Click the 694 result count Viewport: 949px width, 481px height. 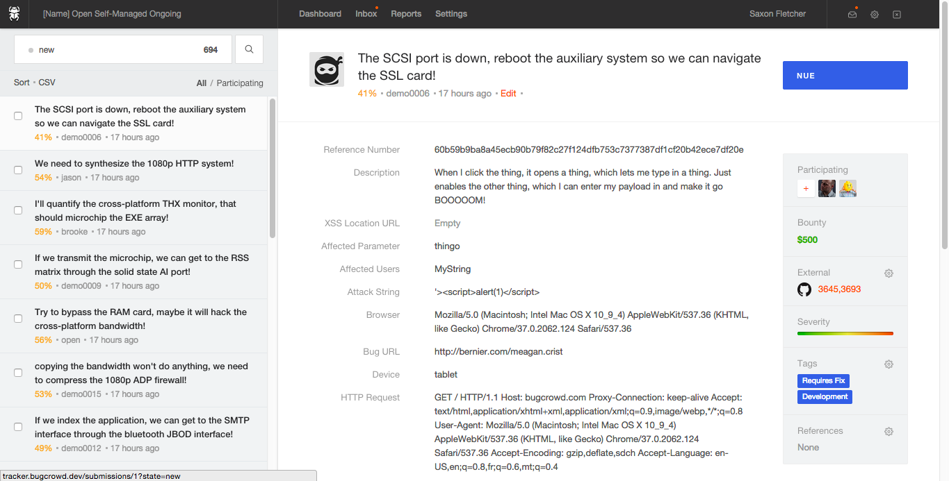pos(211,50)
